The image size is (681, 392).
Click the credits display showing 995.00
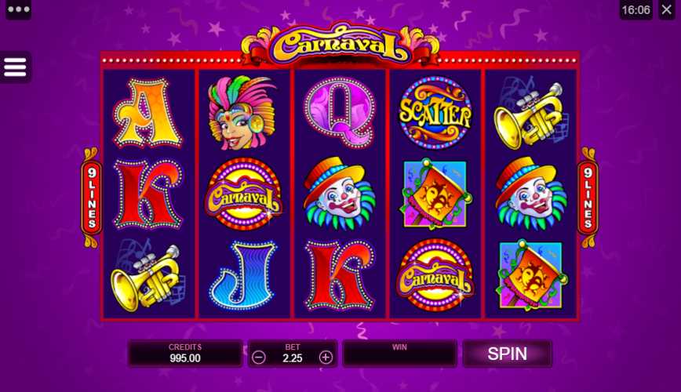click(x=185, y=354)
